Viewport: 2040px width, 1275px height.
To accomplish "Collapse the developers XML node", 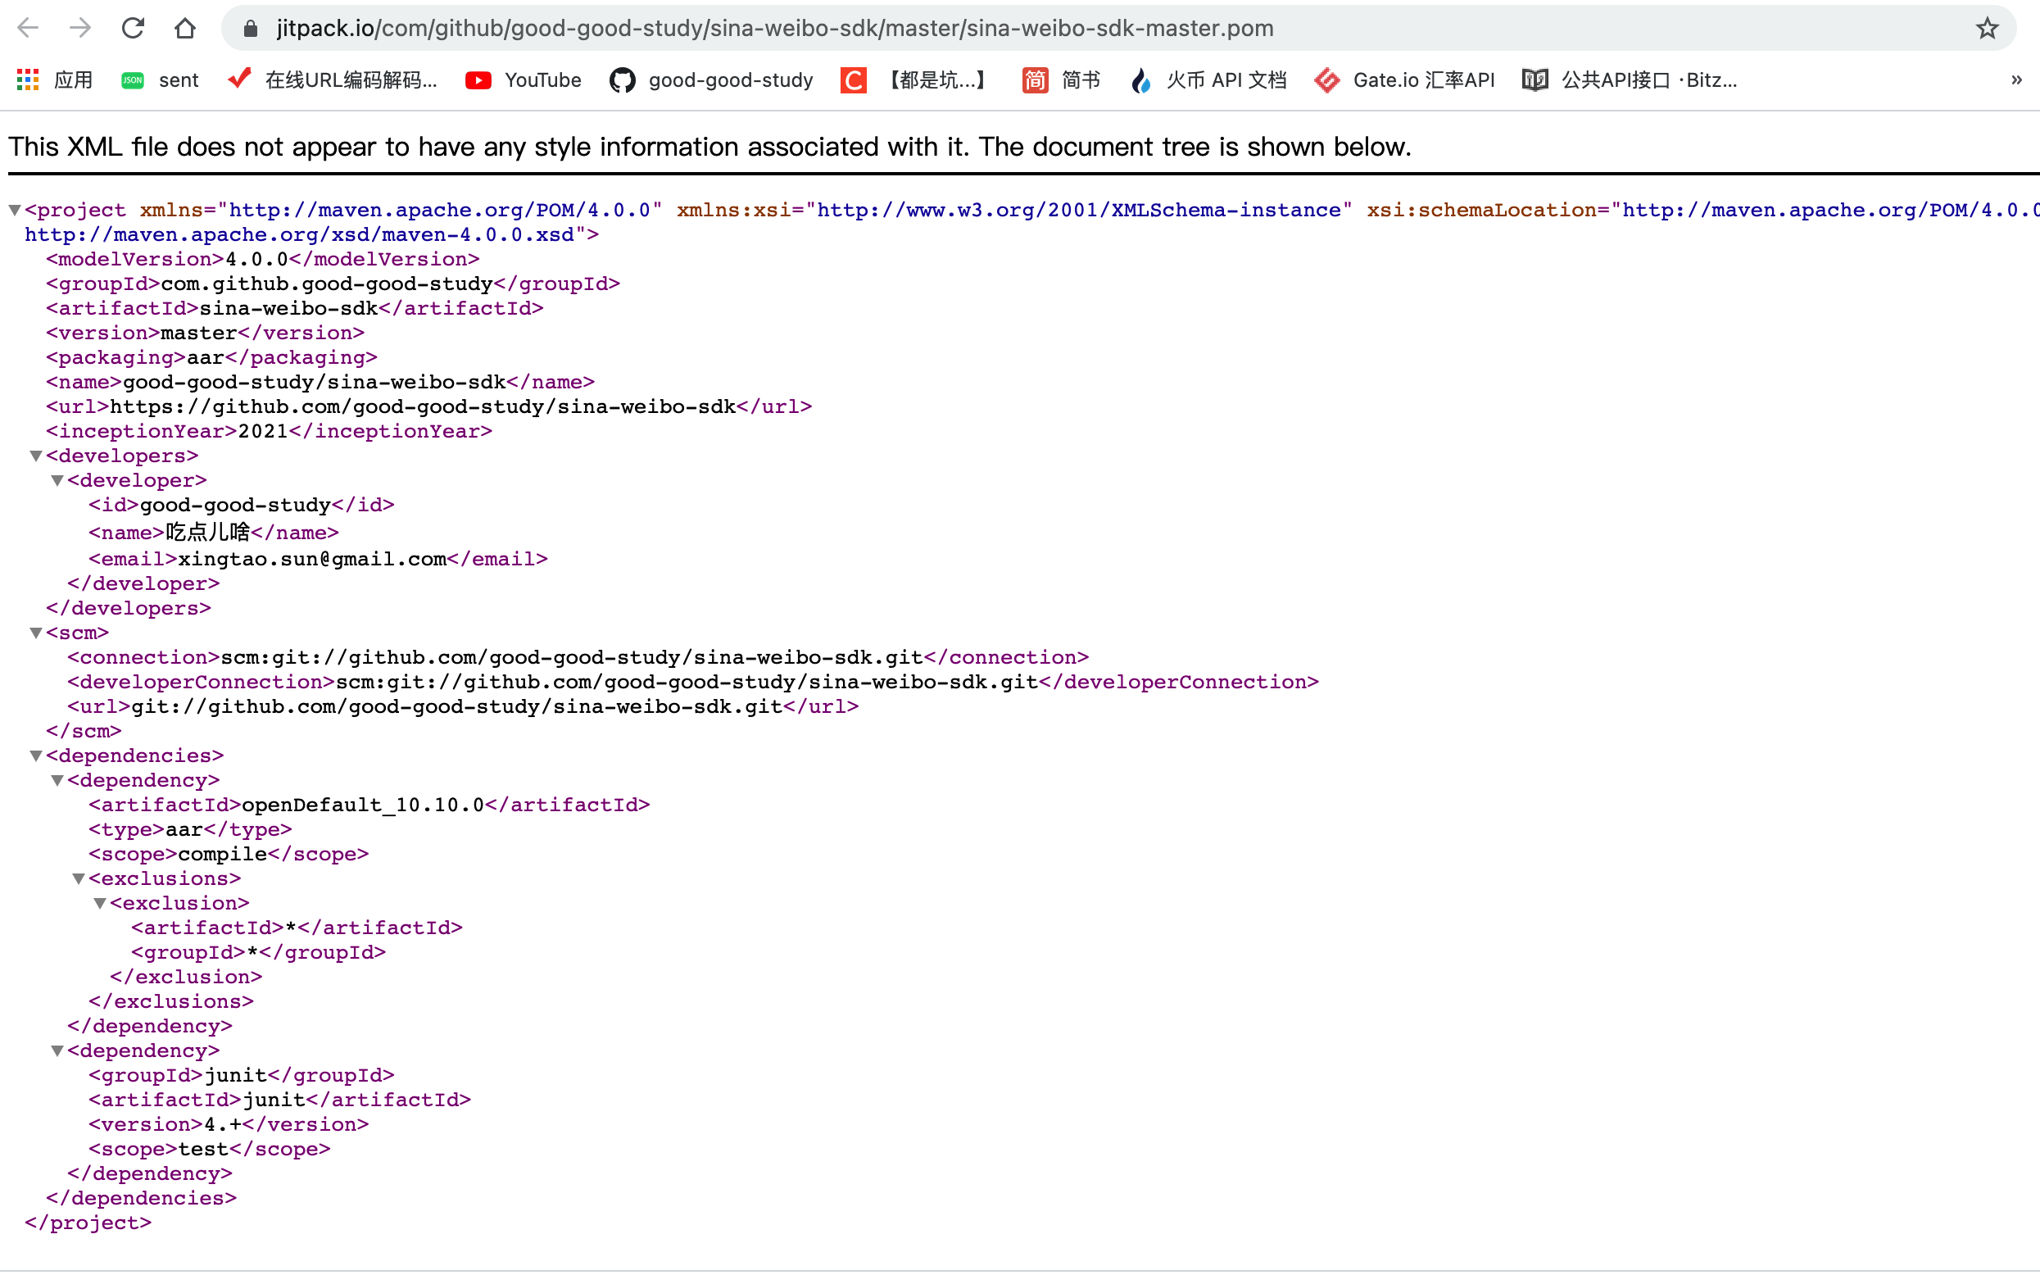I will (35, 456).
